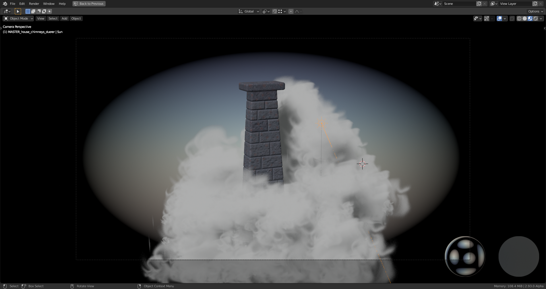Toggle X-Ray mode
546x289 pixels.
[x=512, y=18]
